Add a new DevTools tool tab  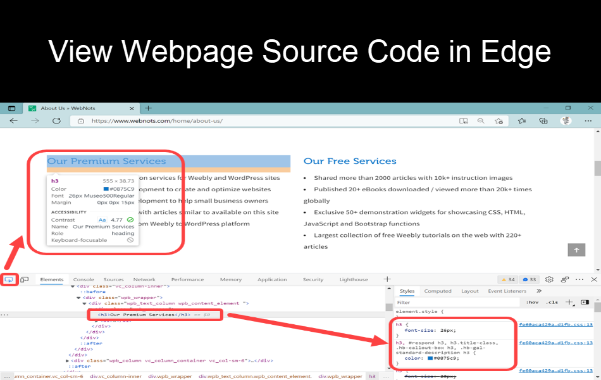[387, 279]
